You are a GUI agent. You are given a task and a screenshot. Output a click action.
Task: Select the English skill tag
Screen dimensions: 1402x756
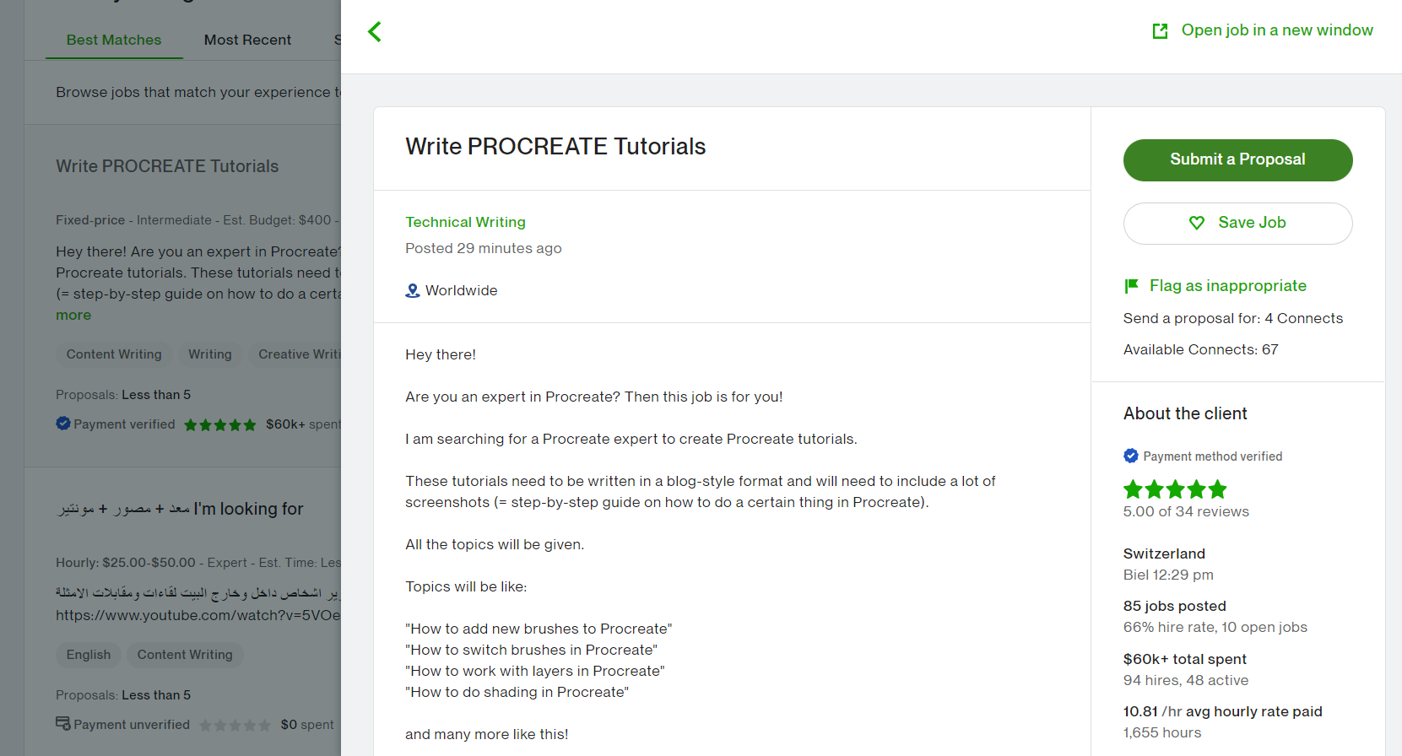[89, 655]
